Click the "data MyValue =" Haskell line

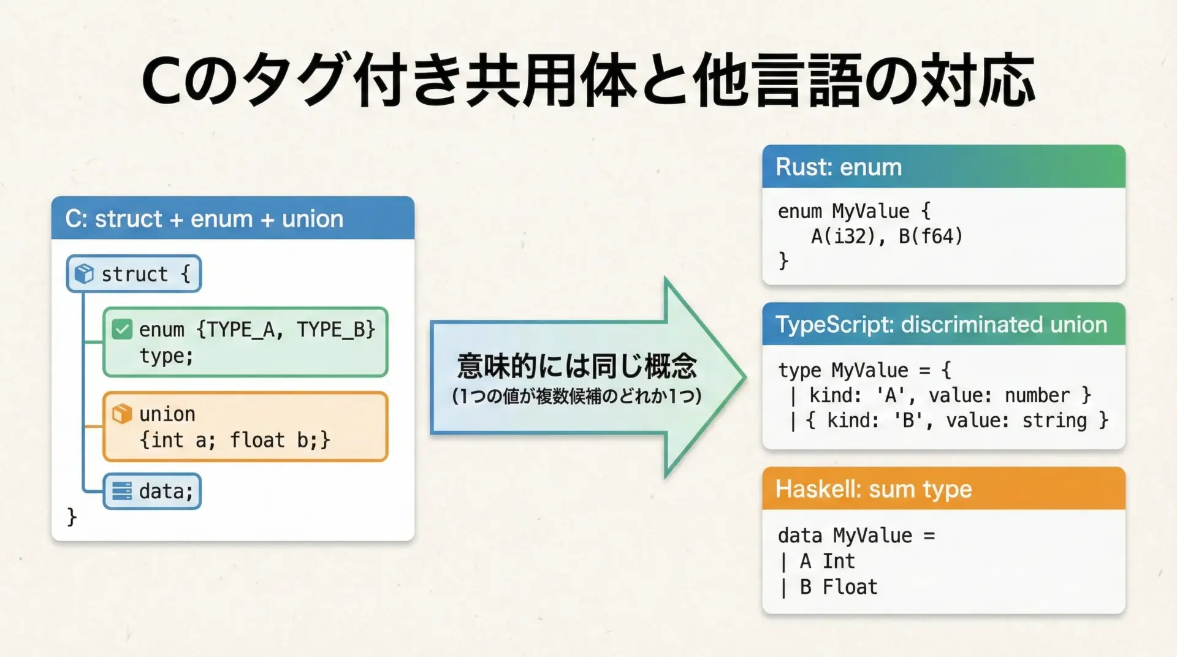(x=856, y=536)
